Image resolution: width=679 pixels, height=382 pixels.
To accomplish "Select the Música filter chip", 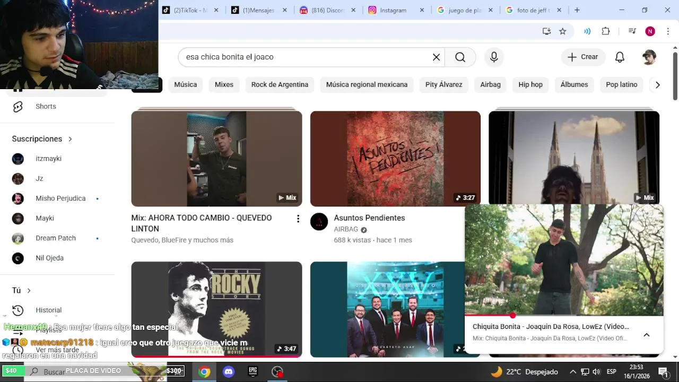I will point(186,85).
